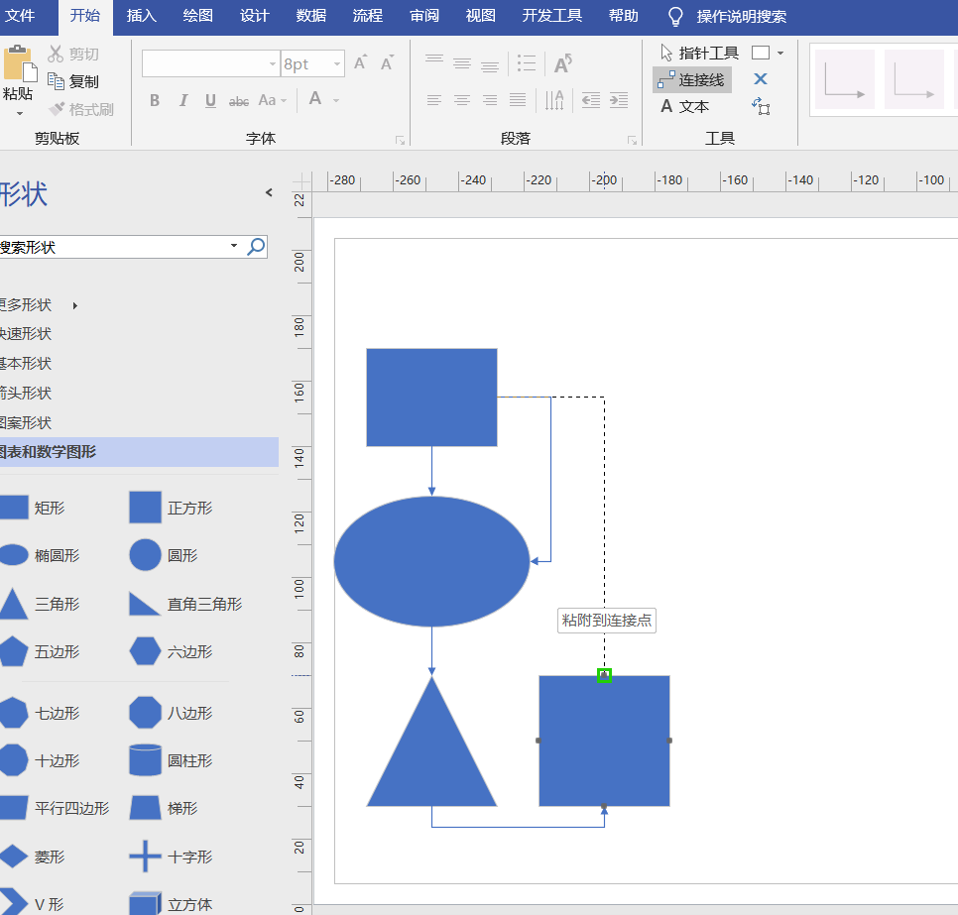The width and height of the screenshot is (958, 915).
Task: Switch to the 绘图 tab
Action: pyautogui.click(x=197, y=15)
